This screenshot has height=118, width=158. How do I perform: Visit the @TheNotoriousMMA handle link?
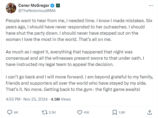coord(37,11)
